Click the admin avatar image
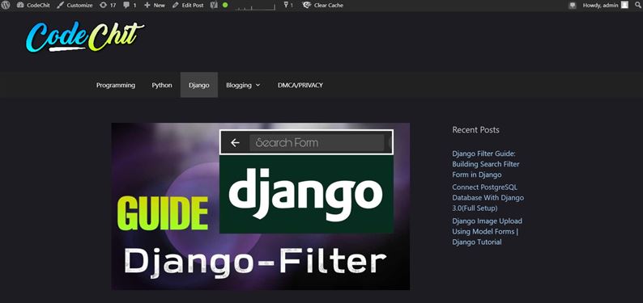Screen dimensions: 643x303 [624, 5]
